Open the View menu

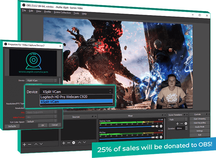[x=39, y=11]
